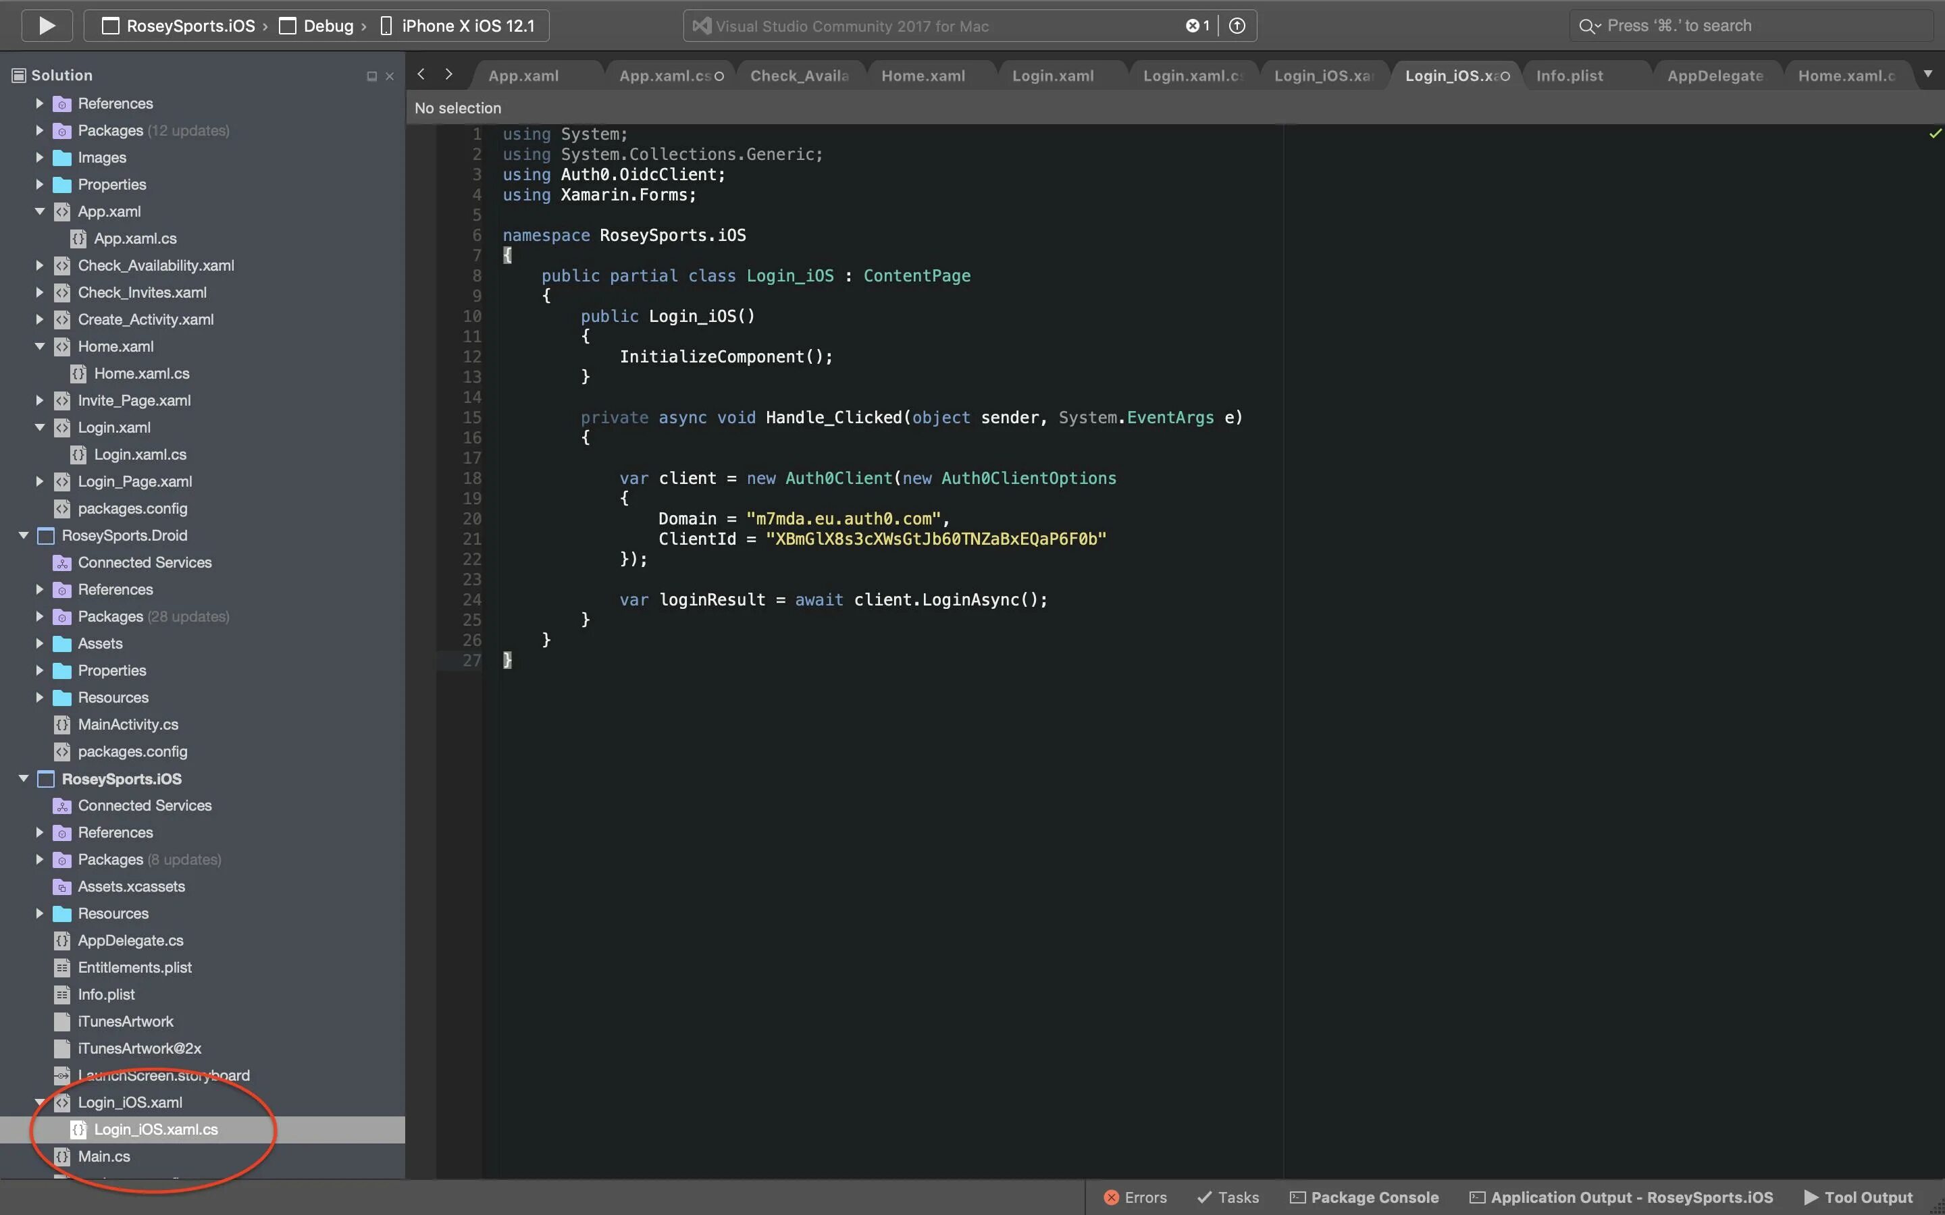The image size is (1945, 1215).
Task: Click the error count indicator in status bar
Action: tap(1197, 26)
